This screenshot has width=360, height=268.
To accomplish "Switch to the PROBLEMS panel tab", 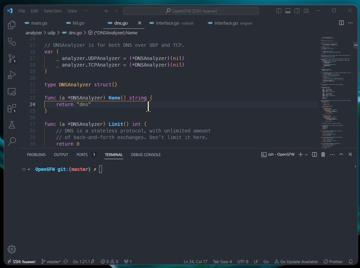I will pos(36,155).
